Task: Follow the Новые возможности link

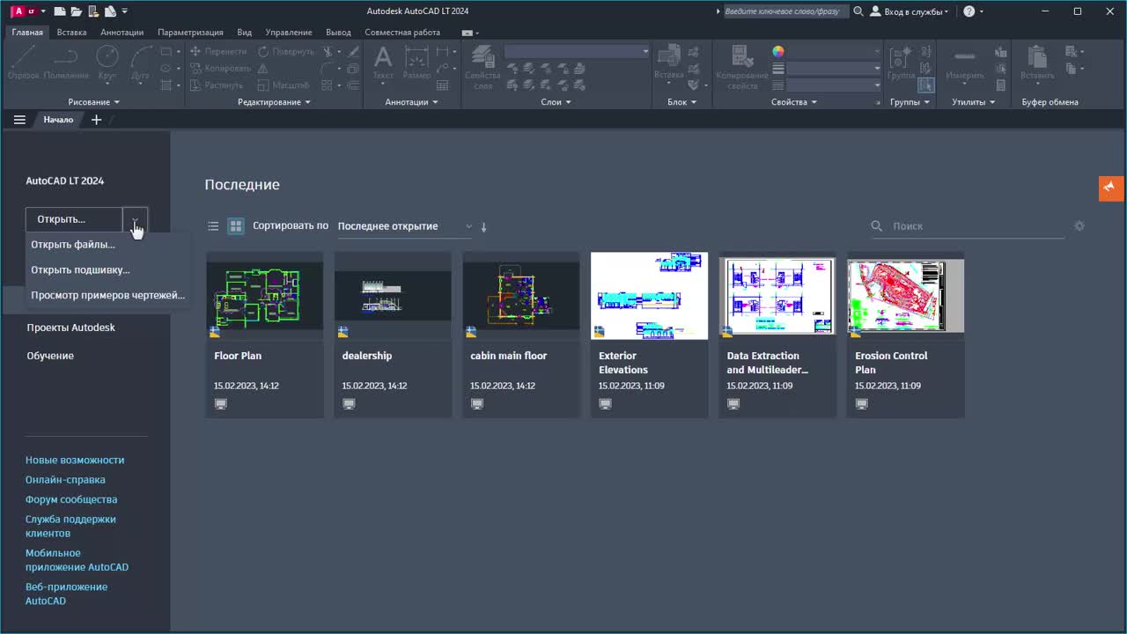Action: [x=75, y=460]
